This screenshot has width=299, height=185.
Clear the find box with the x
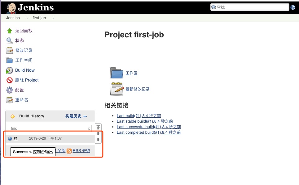tap(89, 128)
